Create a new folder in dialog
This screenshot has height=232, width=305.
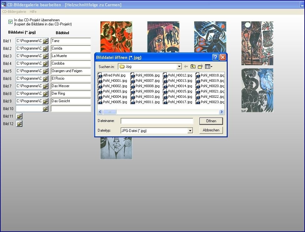click(x=200, y=66)
